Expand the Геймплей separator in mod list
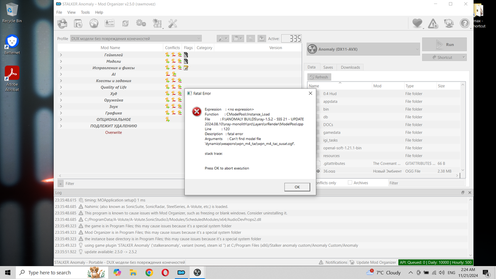The height and width of the screenshot is (279, 496). tap(61, 55)
